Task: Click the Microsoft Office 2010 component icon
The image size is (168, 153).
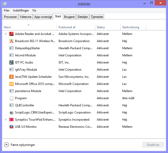Action: [11, 84]
